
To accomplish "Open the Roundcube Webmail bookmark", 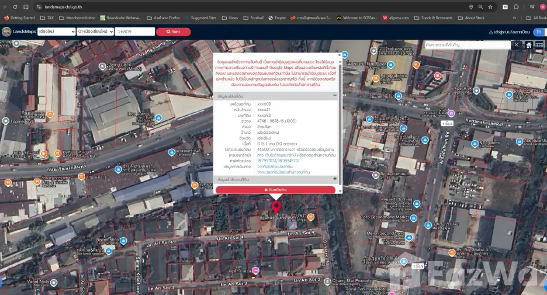I will click(121, 18).
